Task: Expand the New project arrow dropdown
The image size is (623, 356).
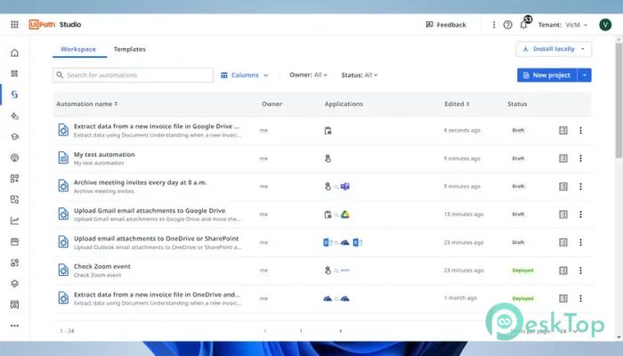Action: click(585, 75)
